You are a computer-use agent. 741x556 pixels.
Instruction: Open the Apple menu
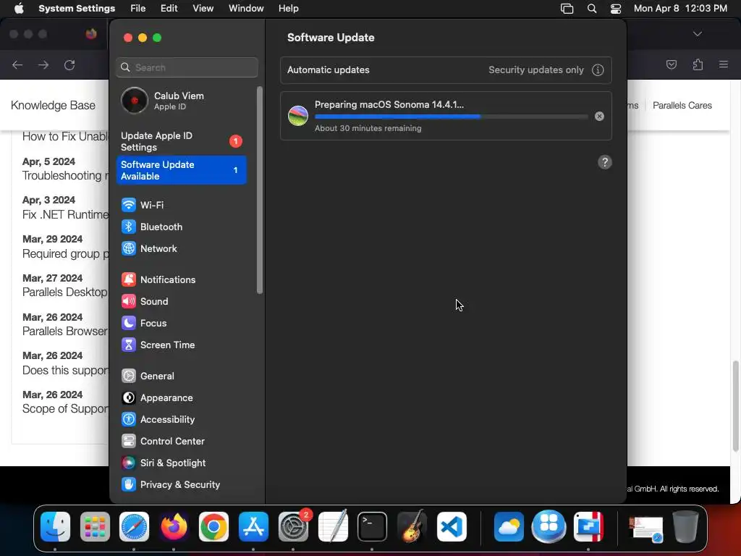[x=19, y=9]
